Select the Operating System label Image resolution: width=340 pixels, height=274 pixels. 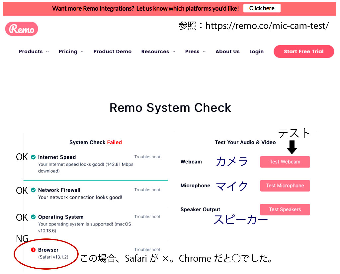click(x=61, y=217)
